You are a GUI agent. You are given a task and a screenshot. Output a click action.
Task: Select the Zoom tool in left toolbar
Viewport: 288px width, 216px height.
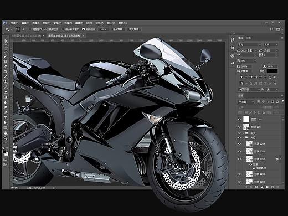pyautogui.click(x=6, y=138)
